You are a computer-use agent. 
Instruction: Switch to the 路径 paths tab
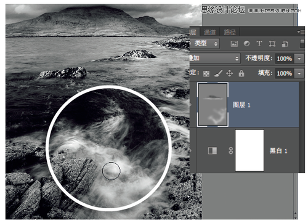point(230,32)
